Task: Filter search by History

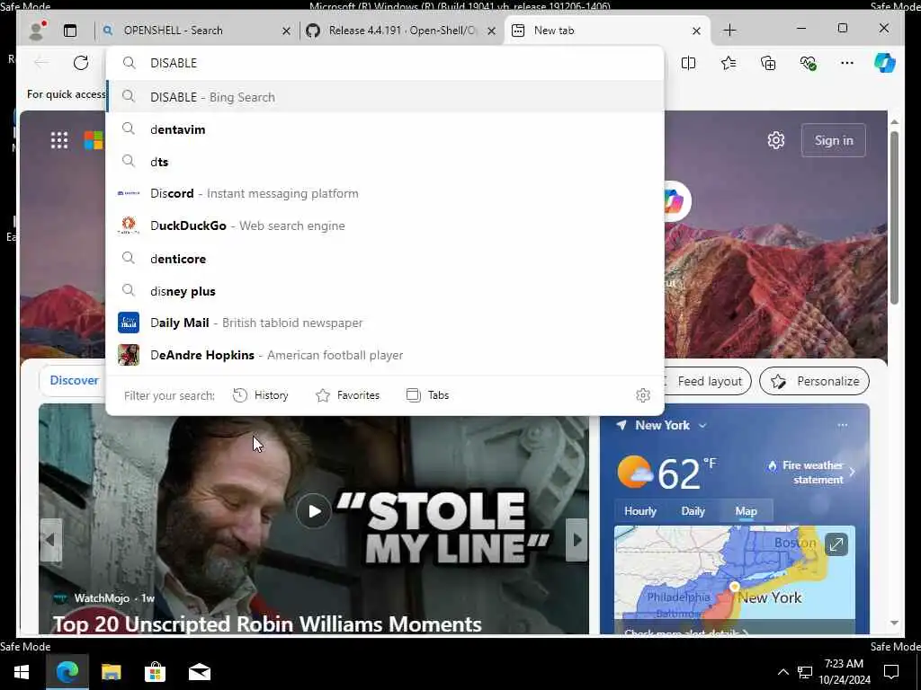Action: click(260, 395)
